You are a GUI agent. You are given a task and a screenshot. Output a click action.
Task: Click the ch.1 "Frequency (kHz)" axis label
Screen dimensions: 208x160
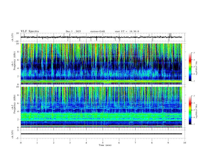coord(14,61)
